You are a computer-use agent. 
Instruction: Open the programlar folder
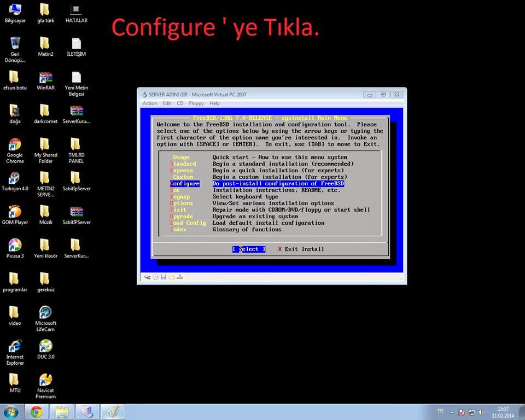tap(15, 282)
